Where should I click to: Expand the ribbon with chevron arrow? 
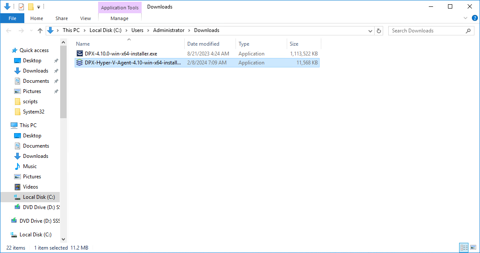click(465, 18)
